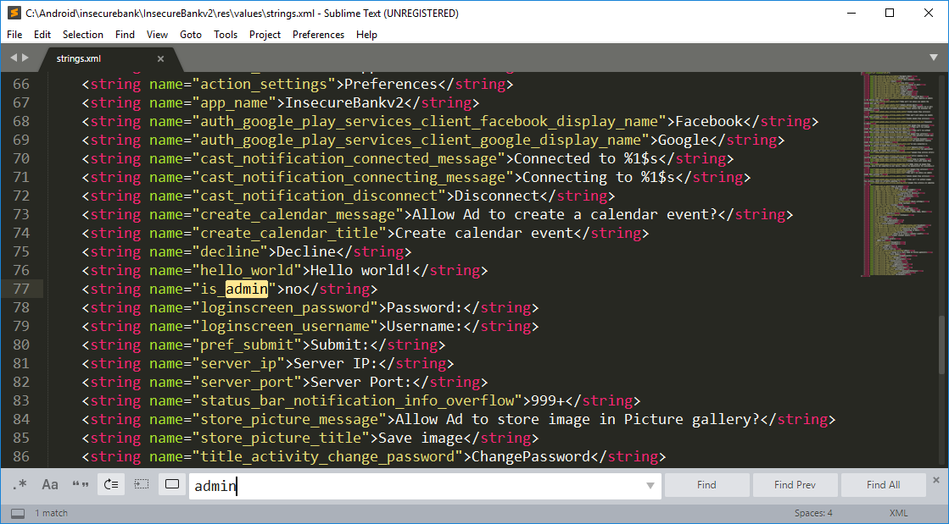Image resolution: width=949 pixels, height=524 pixels.
Task: Close the strings.xml tab
Action: click(160, 59)
